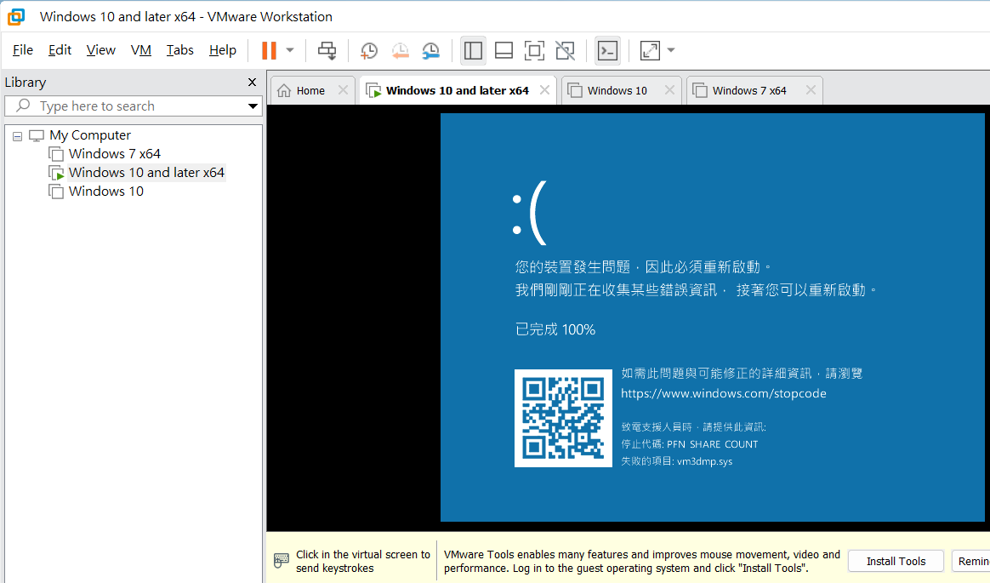Select Windows 7 x64 in library tree
This screenshot has width=990, height=583.
pos(114,153)
